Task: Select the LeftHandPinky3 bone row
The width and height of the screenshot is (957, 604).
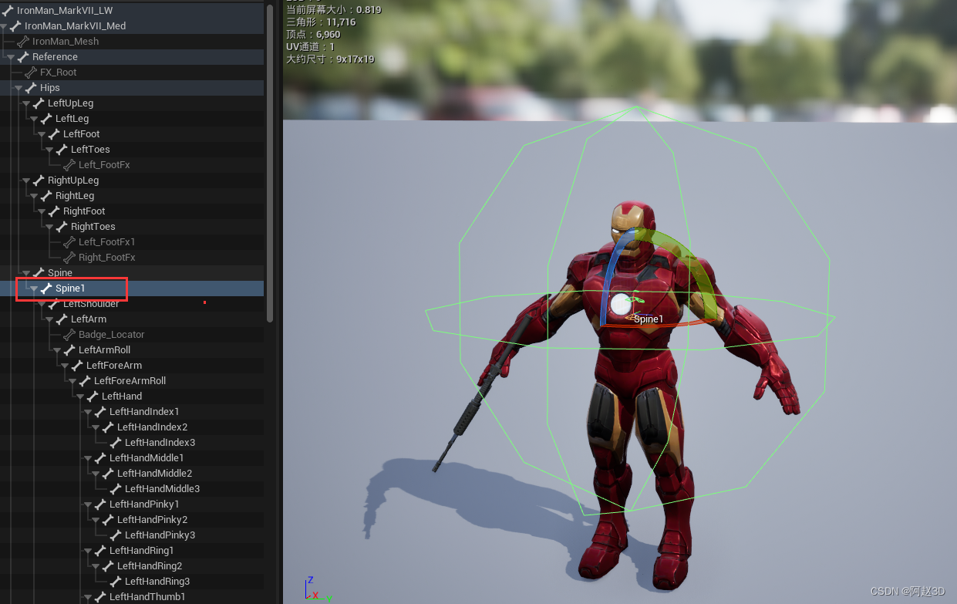Action: pyautogui.click(x=132, y=535)
